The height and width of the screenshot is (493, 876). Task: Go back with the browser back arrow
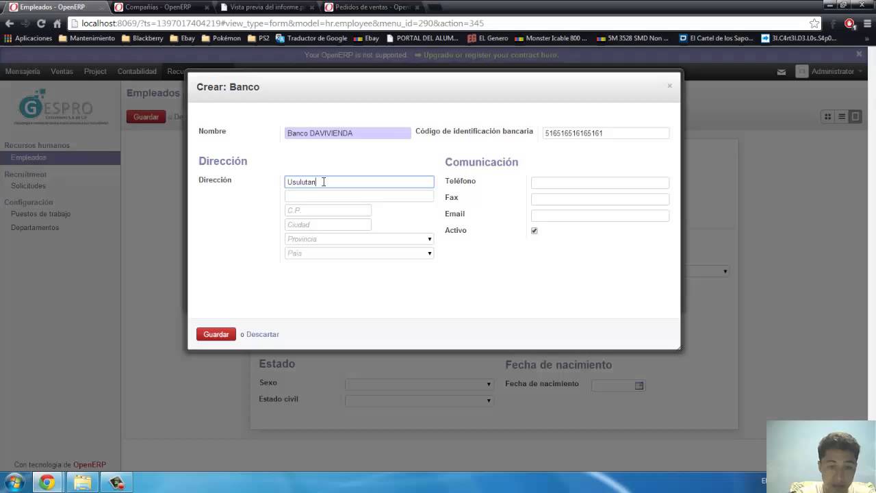10,23
